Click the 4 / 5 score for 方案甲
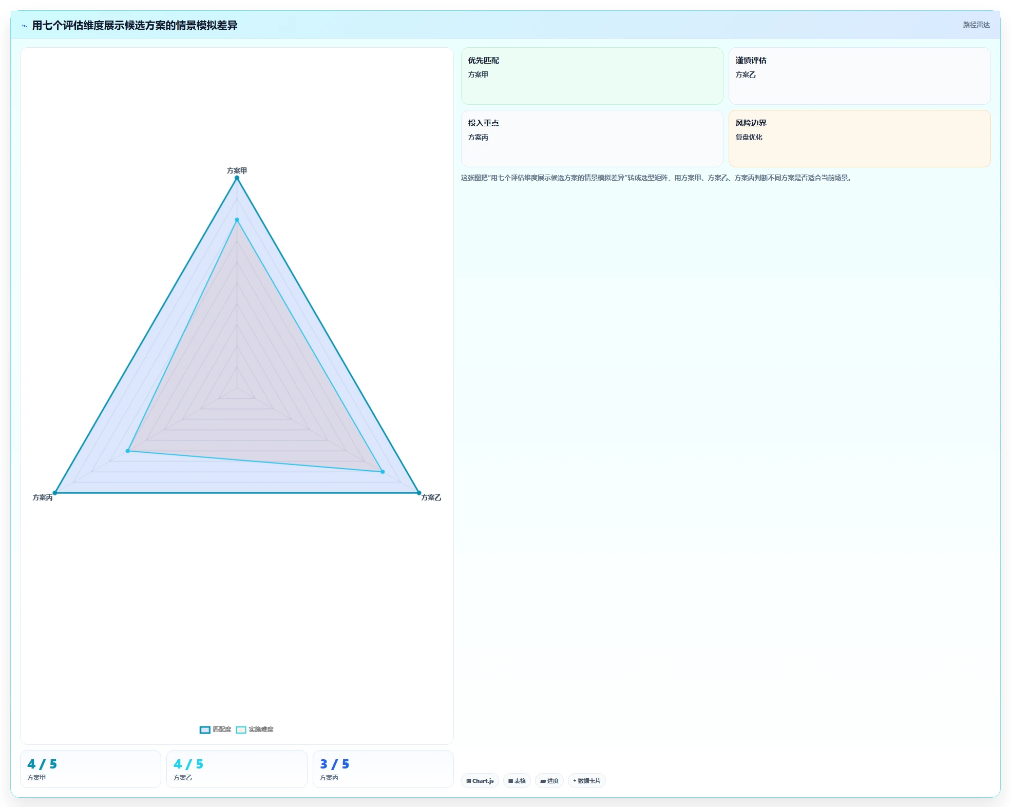Viewport: 1011px width, 807px height. click(42, 764)
